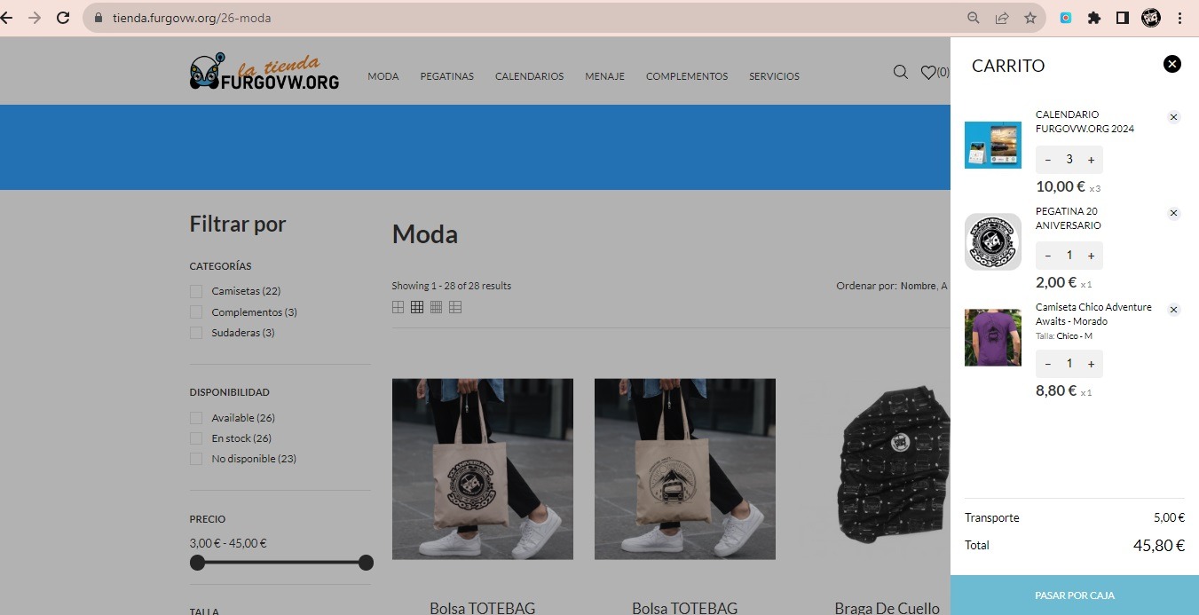Open the Chrome profile avatar
Image resolution: width=1199 pixels, height=615 pixels.
click(1151, 18)
